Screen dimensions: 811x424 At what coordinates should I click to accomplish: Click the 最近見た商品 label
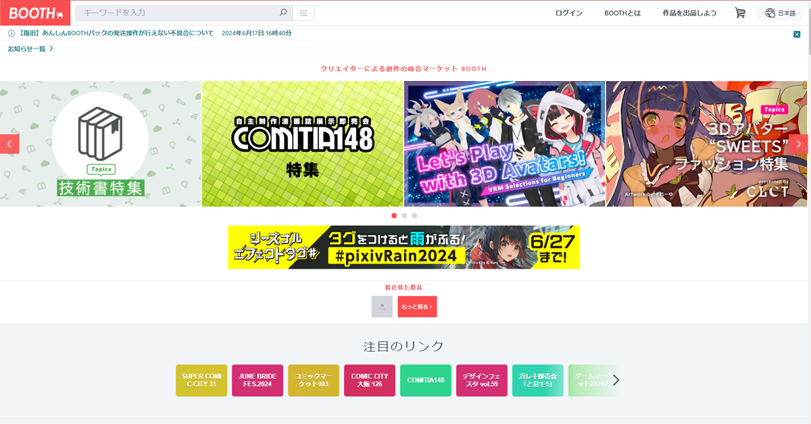tap(404, 287)
